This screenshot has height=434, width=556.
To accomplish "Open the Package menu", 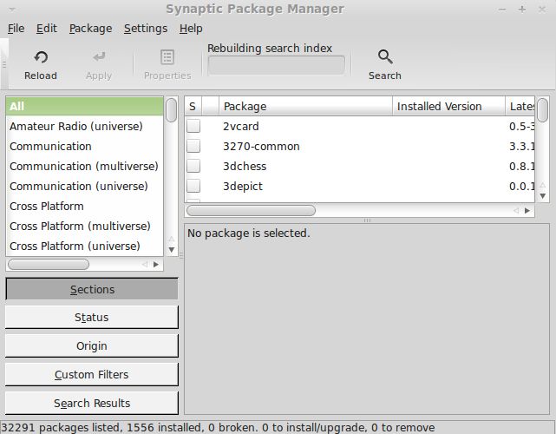I will (x=91, y=29).
